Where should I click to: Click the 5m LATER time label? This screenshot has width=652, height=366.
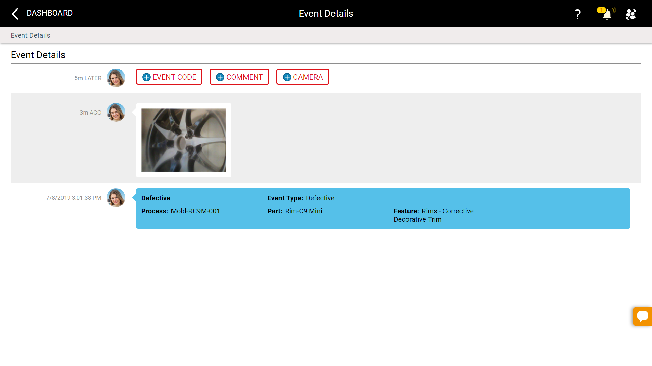pyautogui.click(x=88, y=78)
